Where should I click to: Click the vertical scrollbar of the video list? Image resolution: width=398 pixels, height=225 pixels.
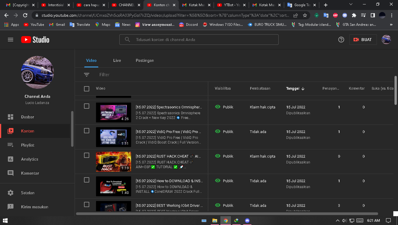click(396, 90)
